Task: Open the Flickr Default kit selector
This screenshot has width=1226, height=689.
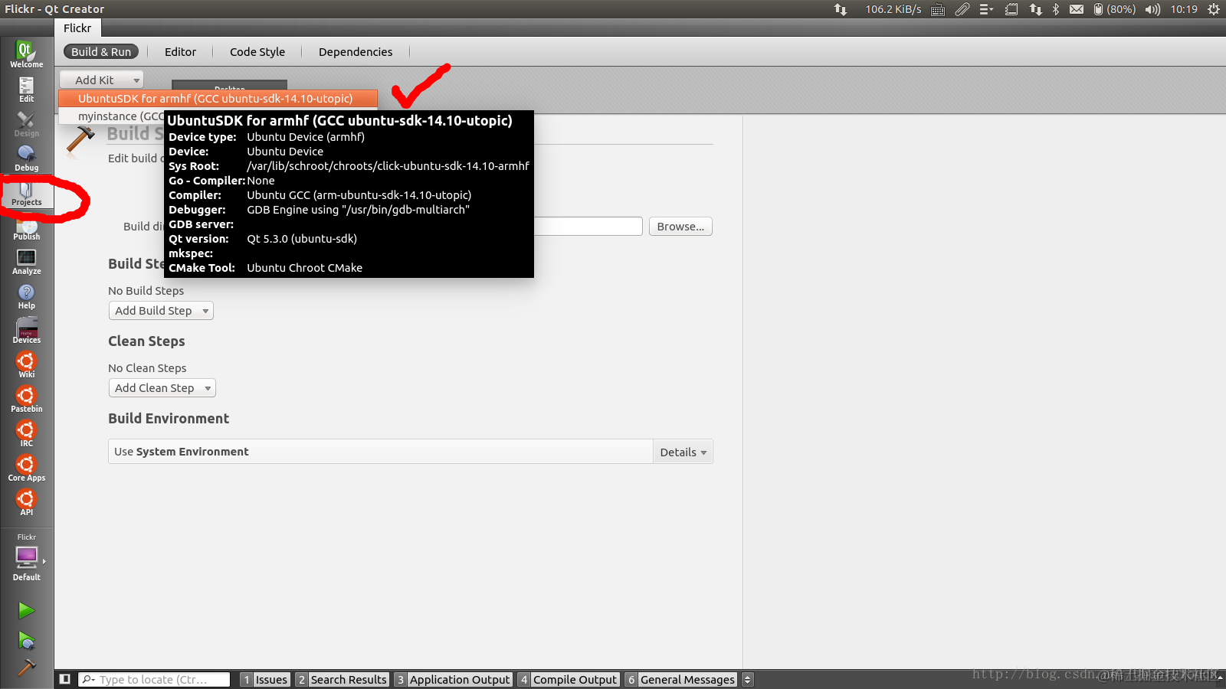Action: coord(26,559)
